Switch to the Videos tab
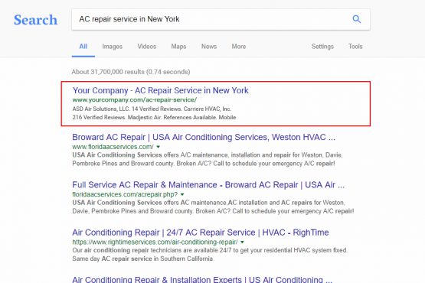The image size is (425, 283). point(146,47)
